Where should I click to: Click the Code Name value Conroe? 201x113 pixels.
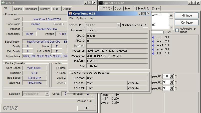point(36,24)
